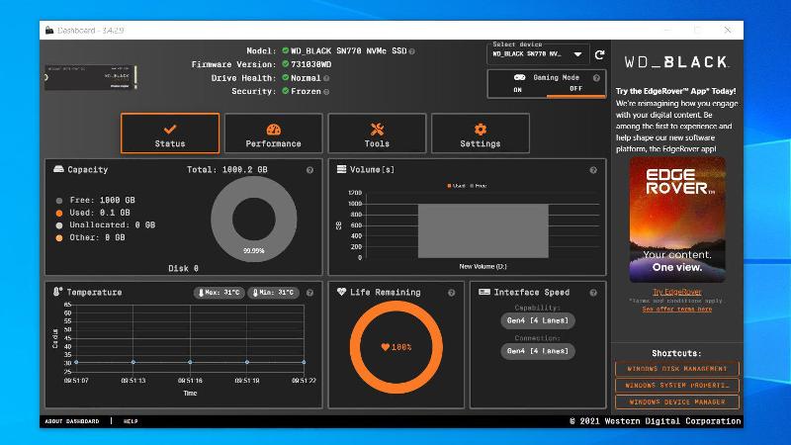
Task: Click the capacity donut chart
Action: 254,219
